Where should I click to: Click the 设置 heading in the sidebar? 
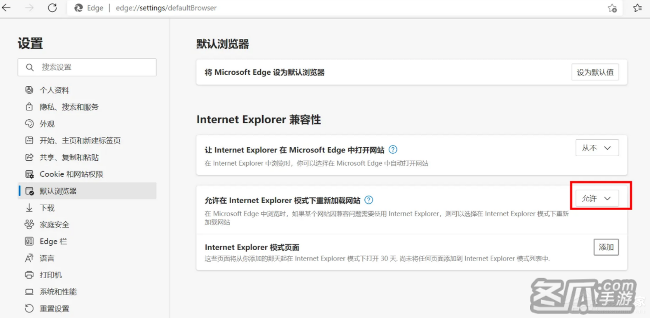click(30, 43)
